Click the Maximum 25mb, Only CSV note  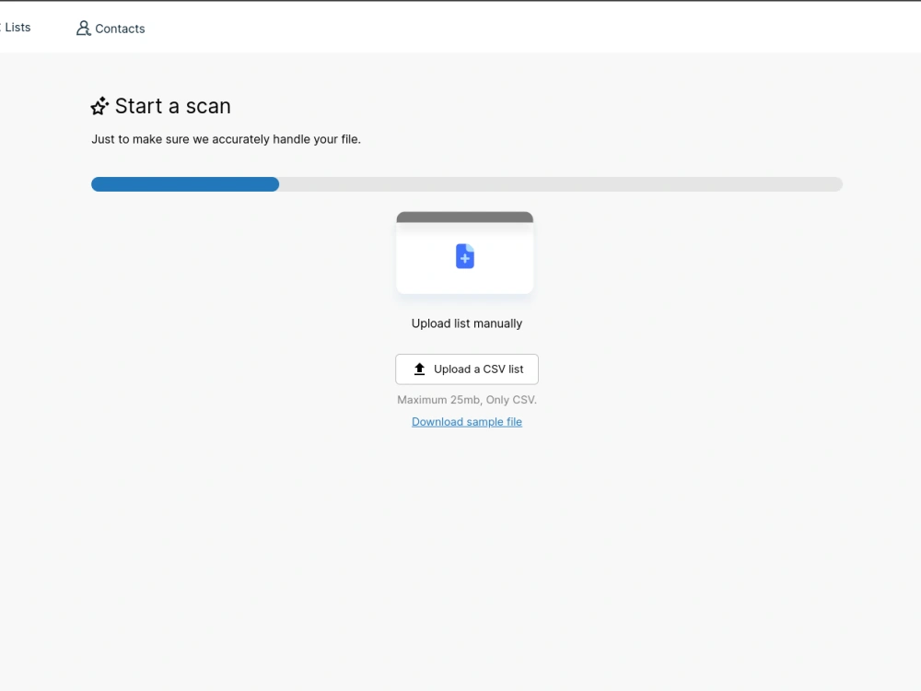[467, 400]
